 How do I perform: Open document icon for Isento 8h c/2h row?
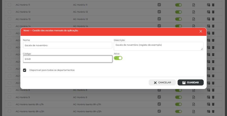click(194, 111)
